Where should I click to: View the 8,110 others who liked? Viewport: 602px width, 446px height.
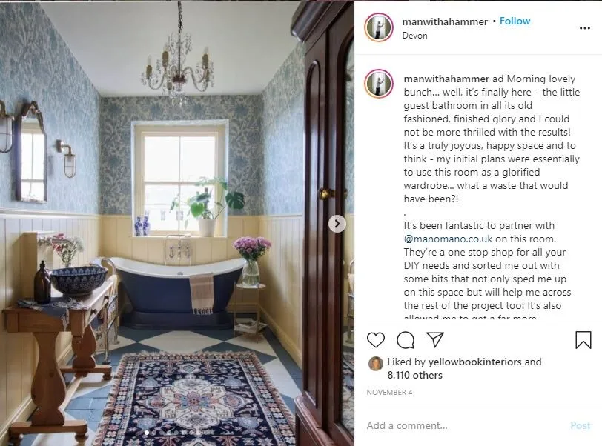click(x=414, y=375)
